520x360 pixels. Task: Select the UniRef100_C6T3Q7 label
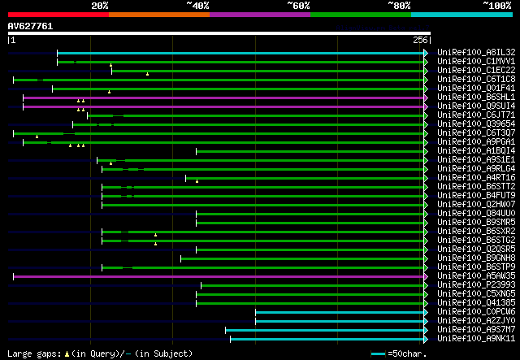pyautogui.click(x=476, y=133)
